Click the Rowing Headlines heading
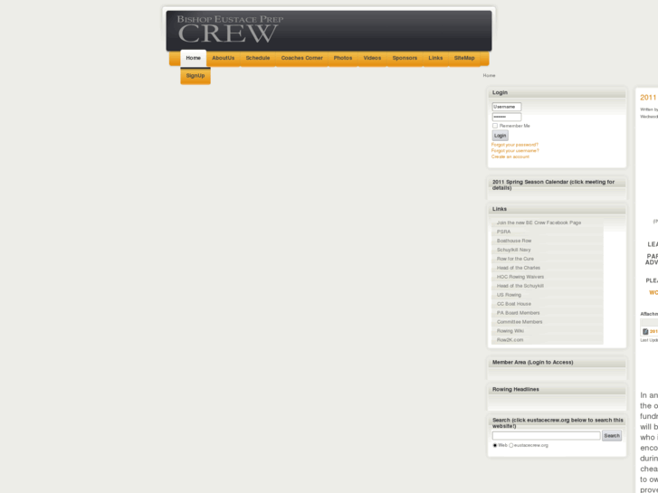This screenshot has width=658, height=493. (515, 389)
